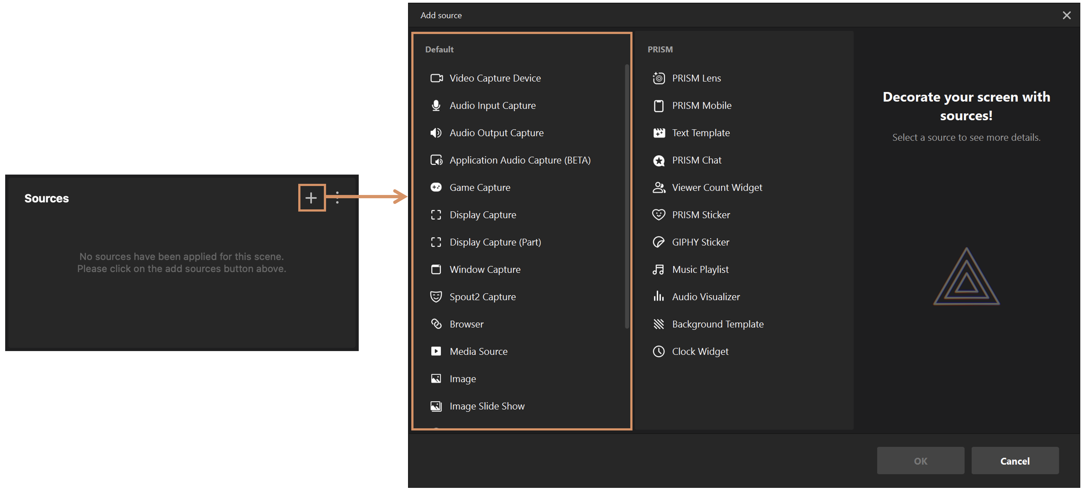This screenshot has width=1089, height=496.
Task: Select the Video Capture Device label
Action: [x=495, y=78]
